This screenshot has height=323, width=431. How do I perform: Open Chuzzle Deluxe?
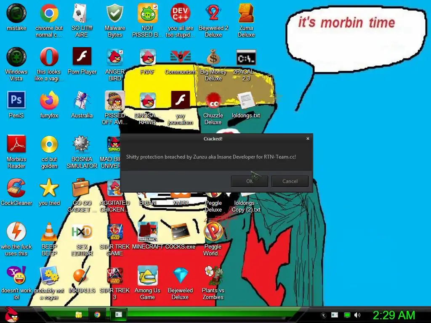tap(213, 101)
